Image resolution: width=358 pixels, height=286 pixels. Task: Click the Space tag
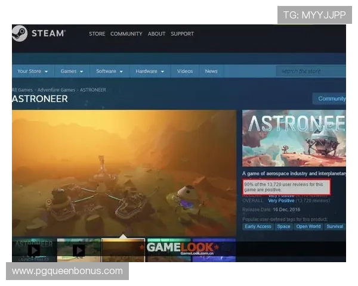point(283,226)
